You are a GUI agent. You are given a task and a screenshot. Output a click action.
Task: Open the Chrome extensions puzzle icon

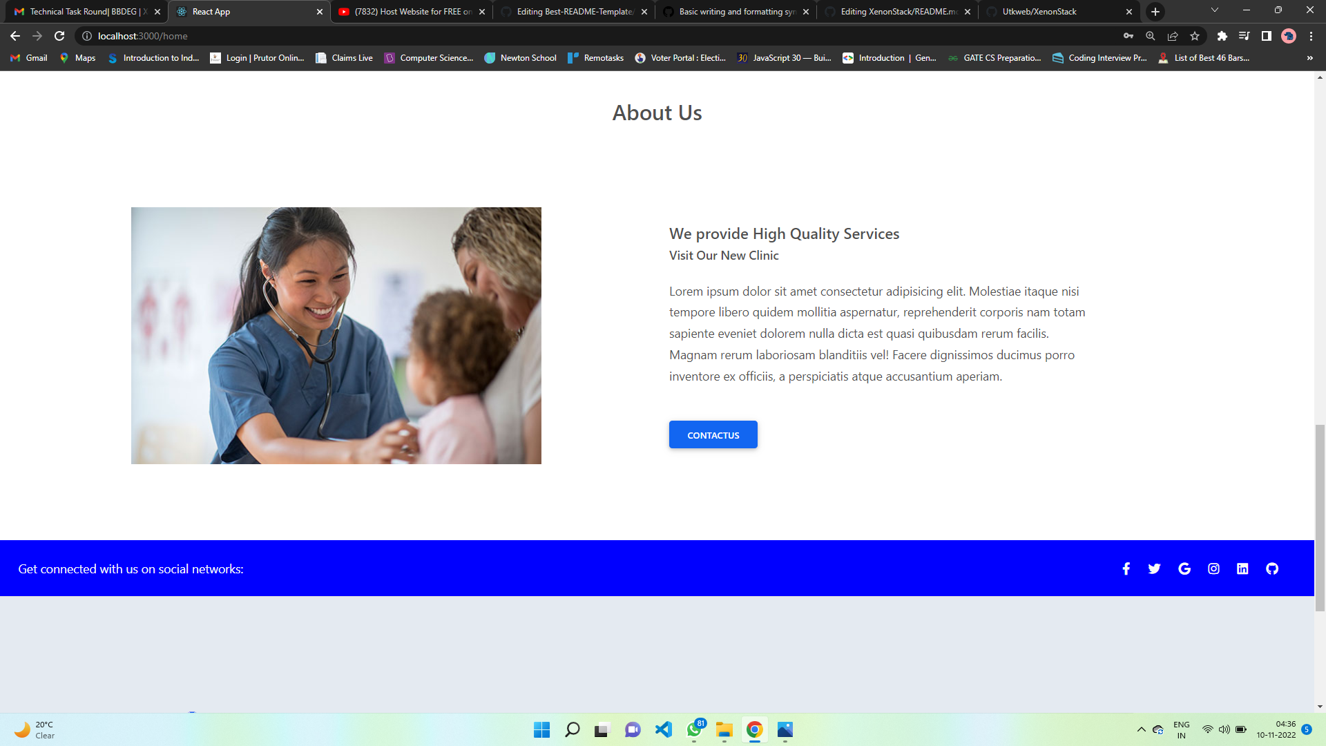click(1222, 36)
